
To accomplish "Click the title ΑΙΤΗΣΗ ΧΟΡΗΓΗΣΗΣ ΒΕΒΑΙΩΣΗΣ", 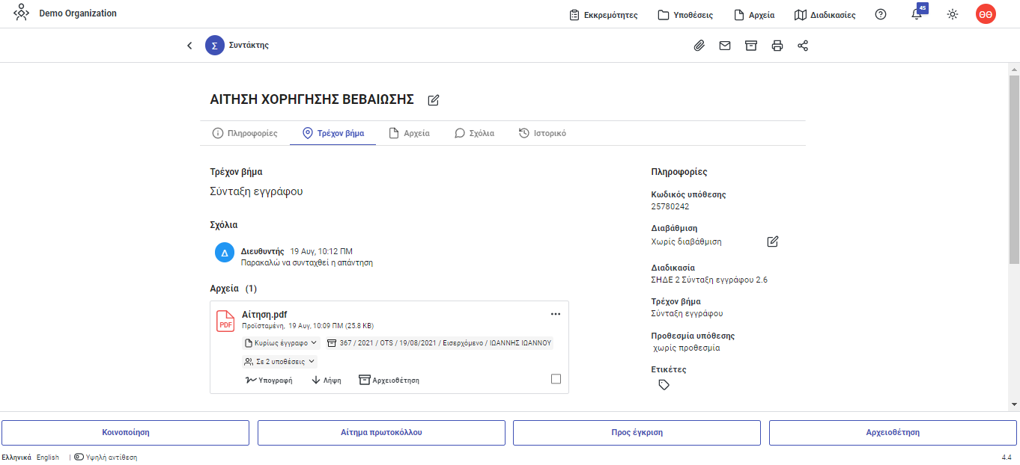I will click(312, 99).
